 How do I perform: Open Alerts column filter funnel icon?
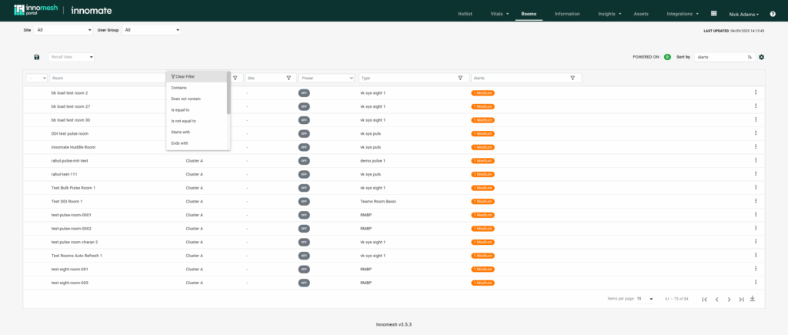pyautogui.click(x=573, y=78)
